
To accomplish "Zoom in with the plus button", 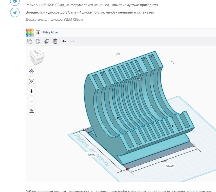I will pyautogui.click(x=31, y=91).
